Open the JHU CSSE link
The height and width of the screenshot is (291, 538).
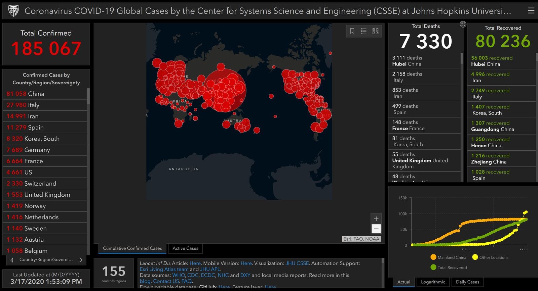click(x=297, y=263)
